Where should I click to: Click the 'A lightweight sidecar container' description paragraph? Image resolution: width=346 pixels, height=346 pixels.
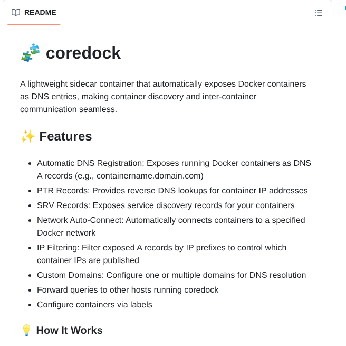(163, 97)
